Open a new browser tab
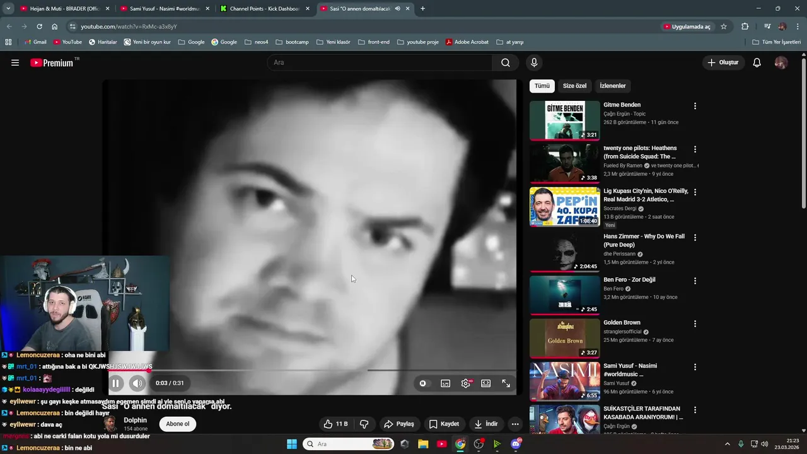Image resolution: width=807 pixels, height=454 pixels. click(422, 9)
